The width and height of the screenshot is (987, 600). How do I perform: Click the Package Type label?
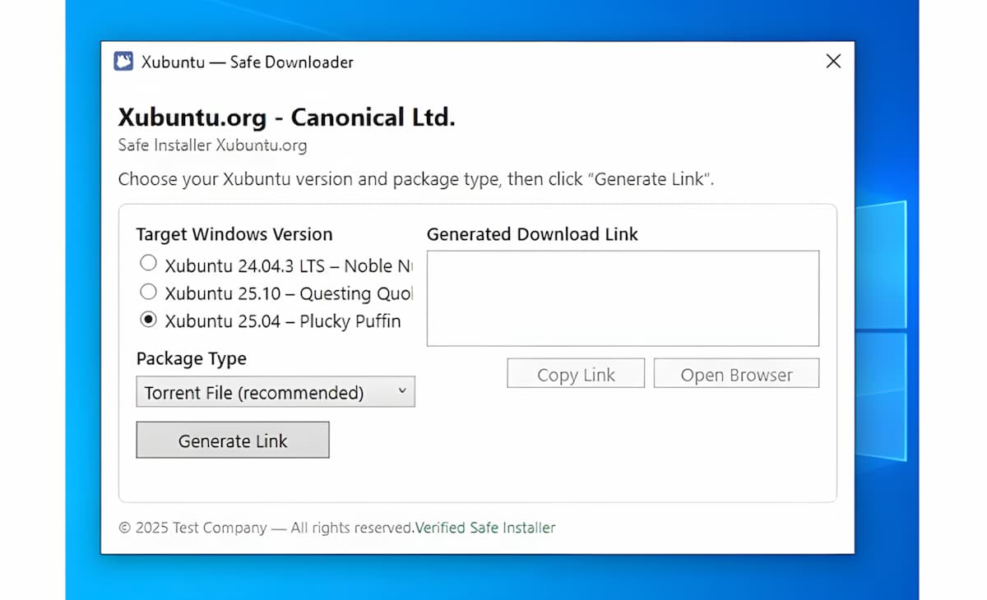coord(191,358)
